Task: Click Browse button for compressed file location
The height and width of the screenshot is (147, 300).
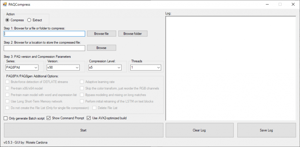Action: [x=101, y=48]
